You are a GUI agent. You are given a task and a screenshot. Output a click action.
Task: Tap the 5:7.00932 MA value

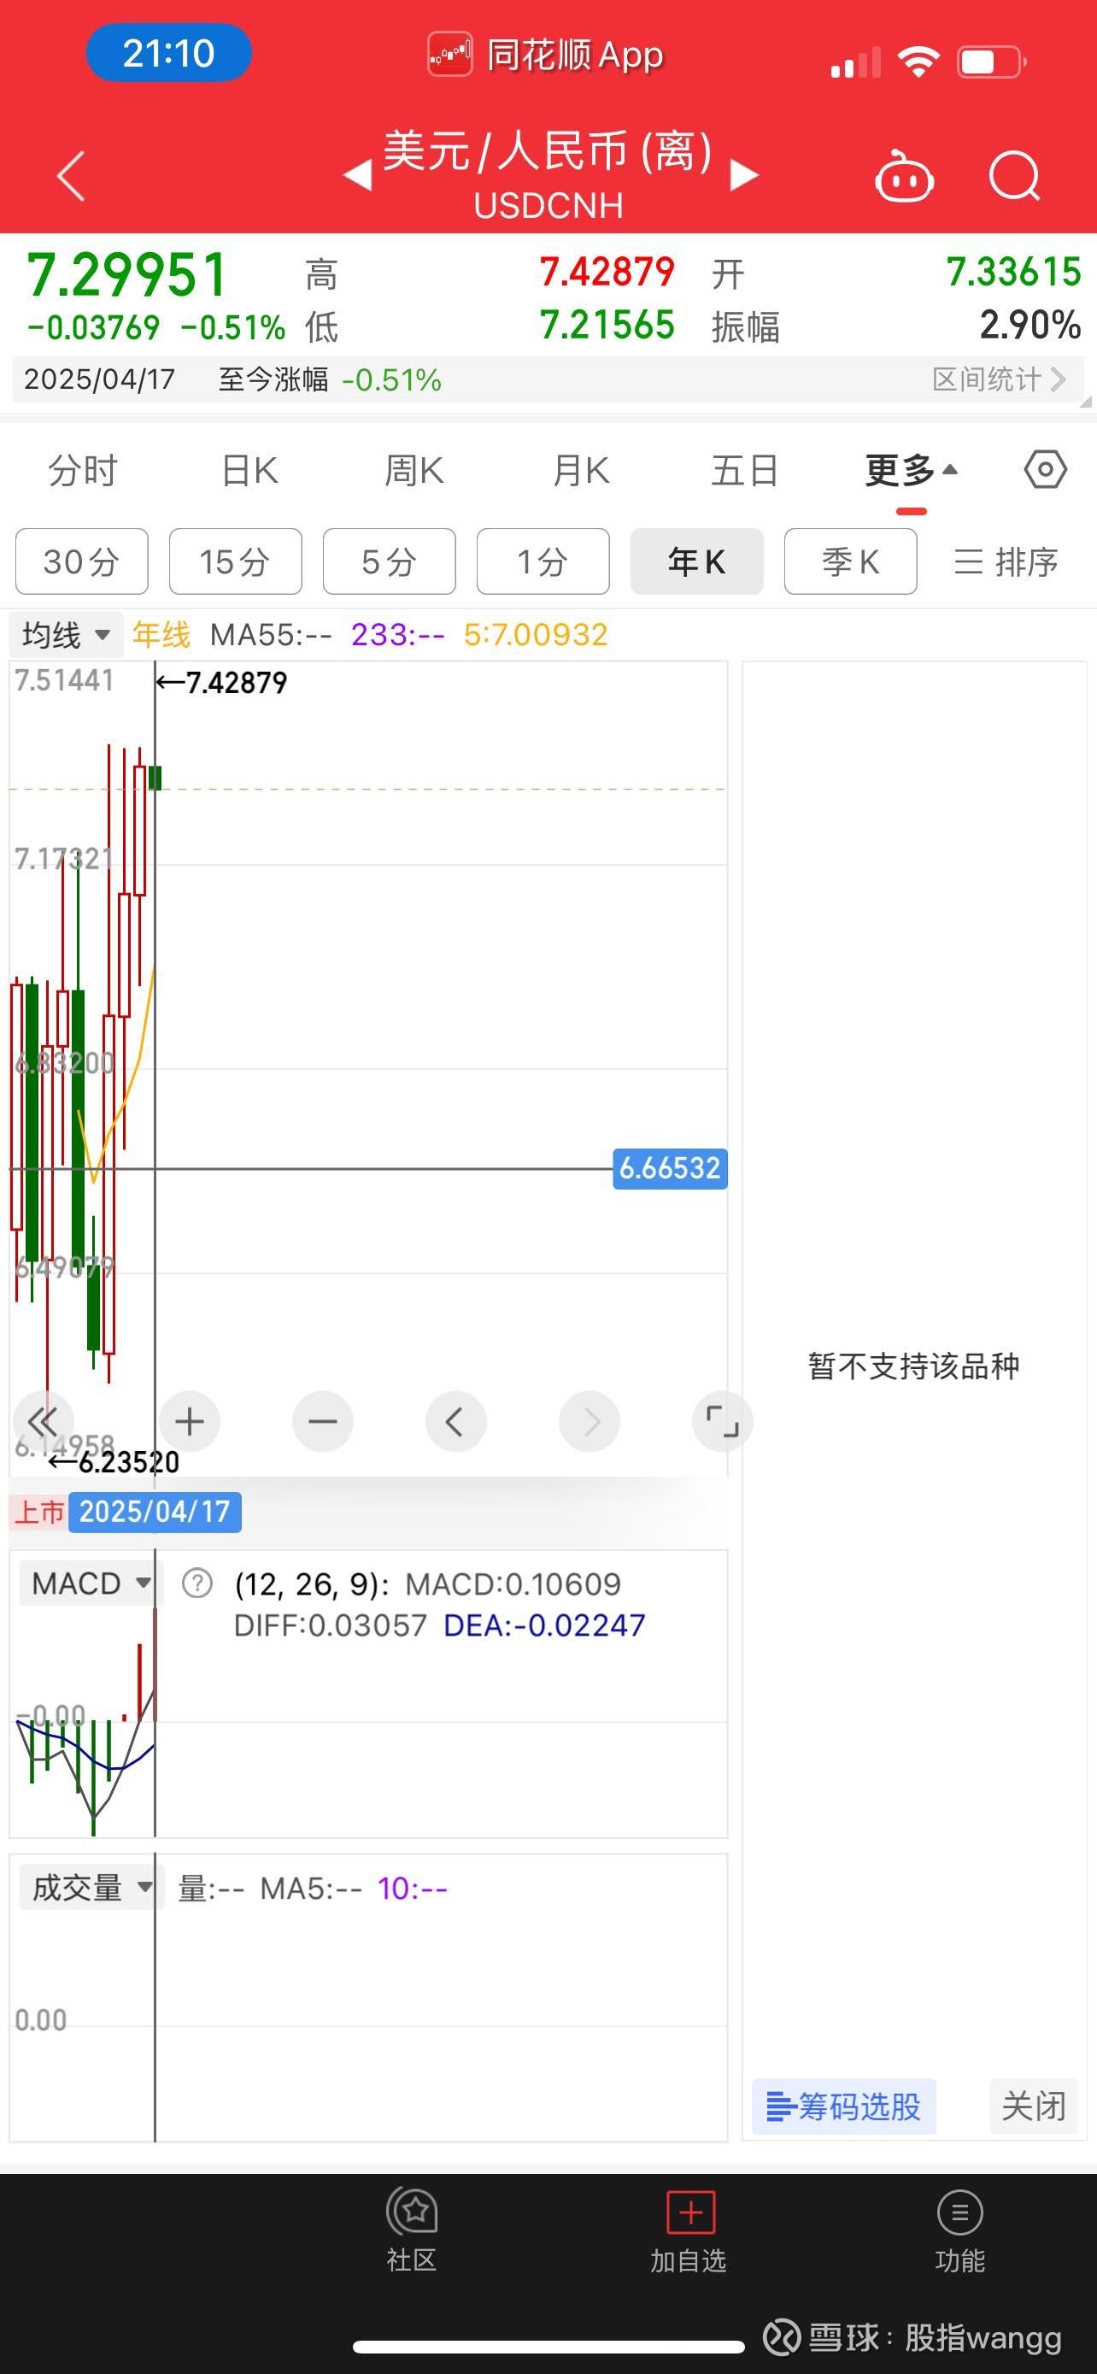(x=536, y=635)
